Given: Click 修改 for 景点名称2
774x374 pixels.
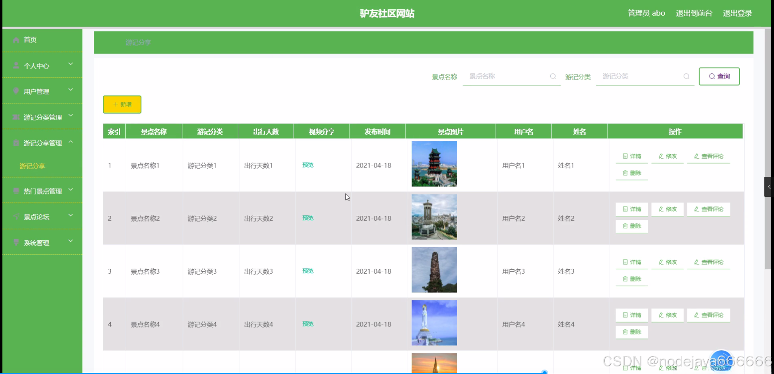Looking at the screenshot, I should point(668,209).
